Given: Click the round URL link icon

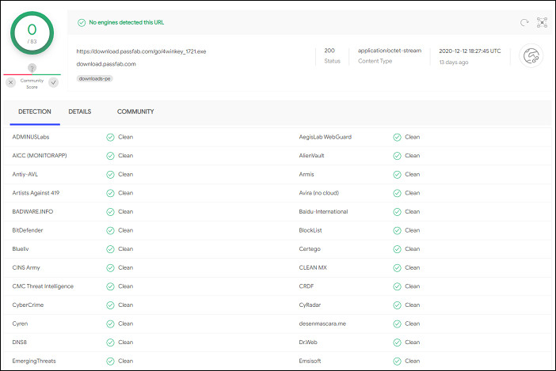Looking at the screenshot, I should (531, 56).
